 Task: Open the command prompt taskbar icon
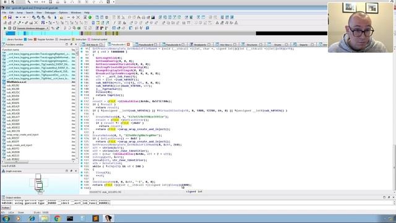[70, 219]
